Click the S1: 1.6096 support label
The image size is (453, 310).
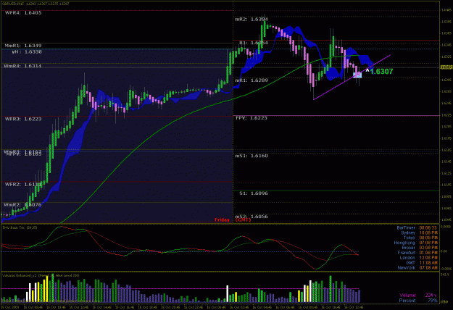[254, 193]
